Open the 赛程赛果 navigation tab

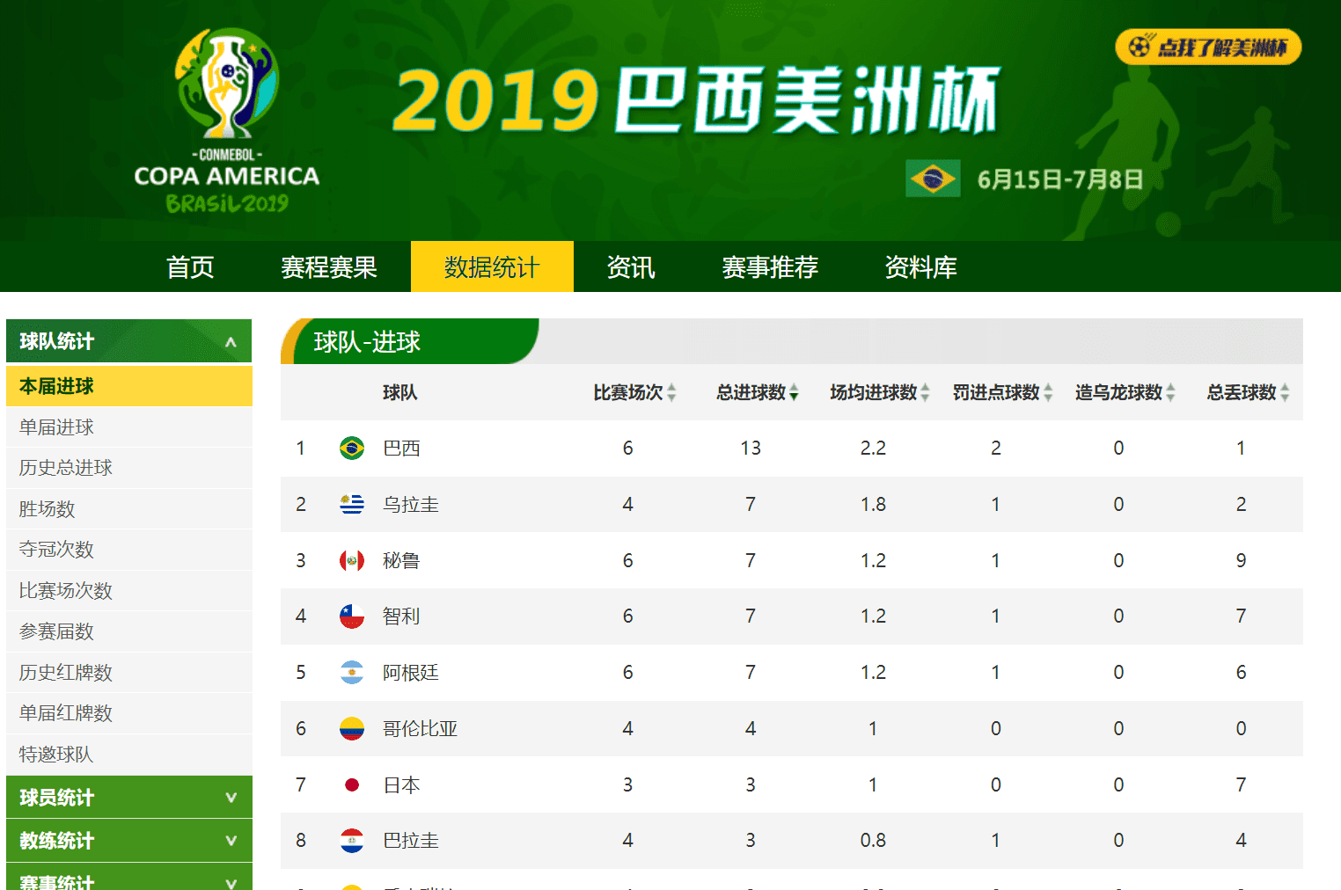point(328,267)
